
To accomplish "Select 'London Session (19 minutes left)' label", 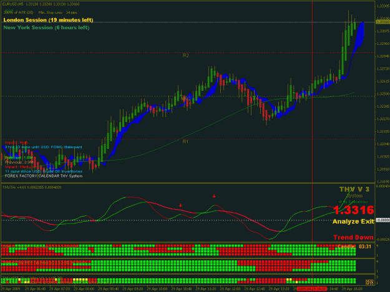I will click(48, 20).
